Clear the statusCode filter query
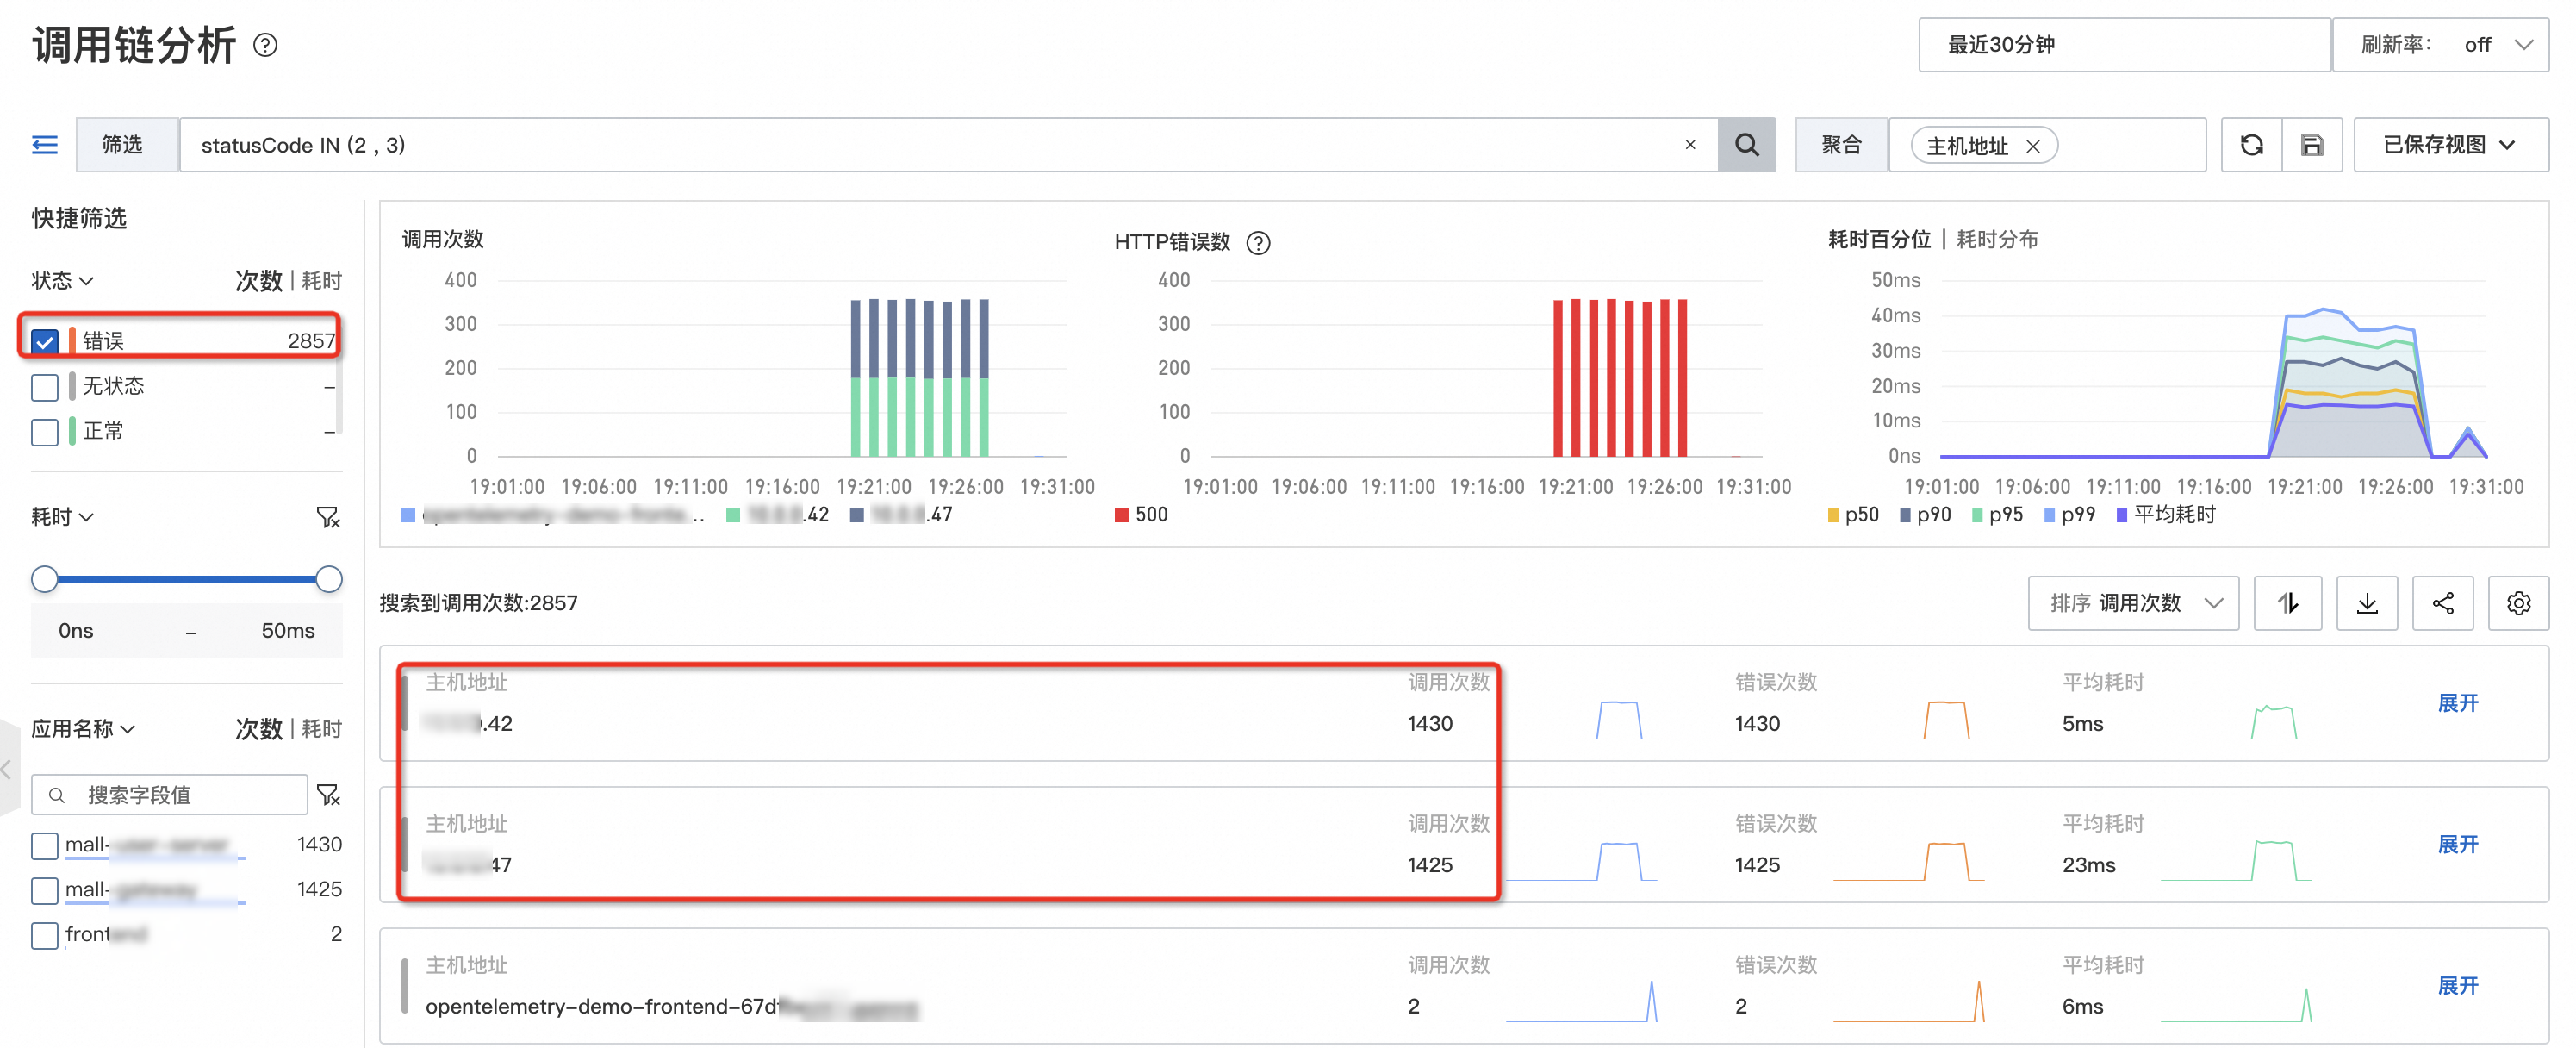 click(x=1690, y=145)
